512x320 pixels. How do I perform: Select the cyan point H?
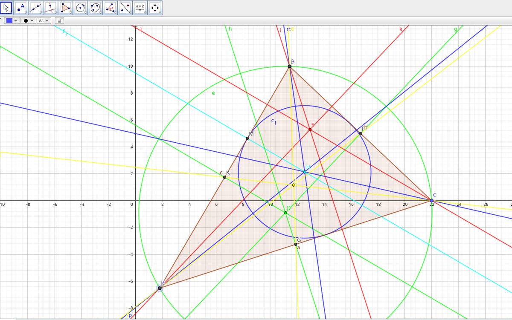click(305, 172)
